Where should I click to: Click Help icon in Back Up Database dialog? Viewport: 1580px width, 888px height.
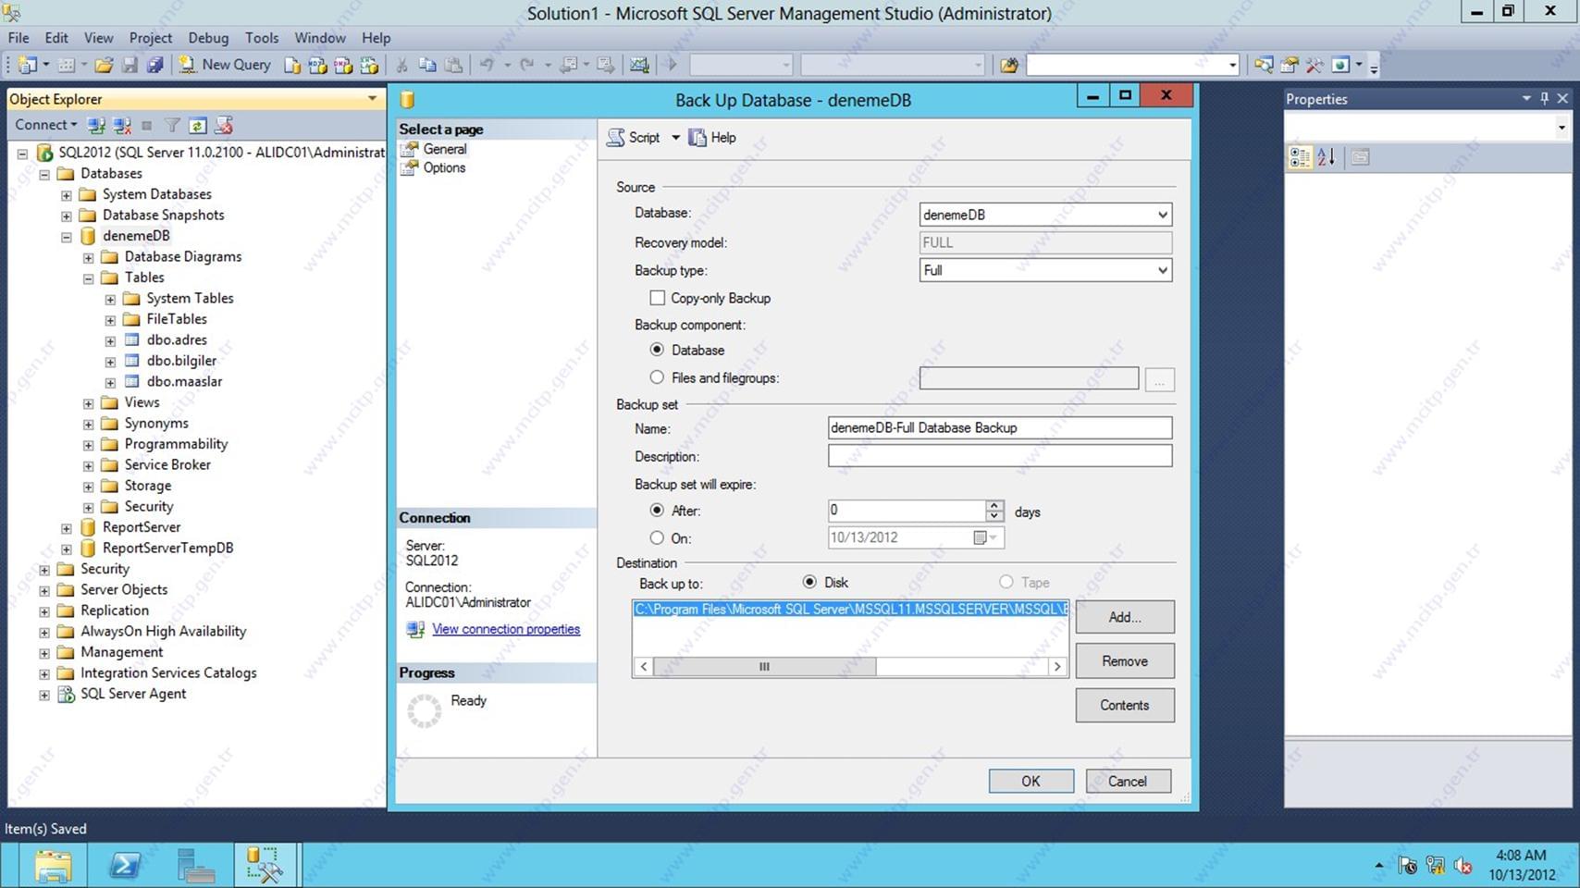pos(712,138)
